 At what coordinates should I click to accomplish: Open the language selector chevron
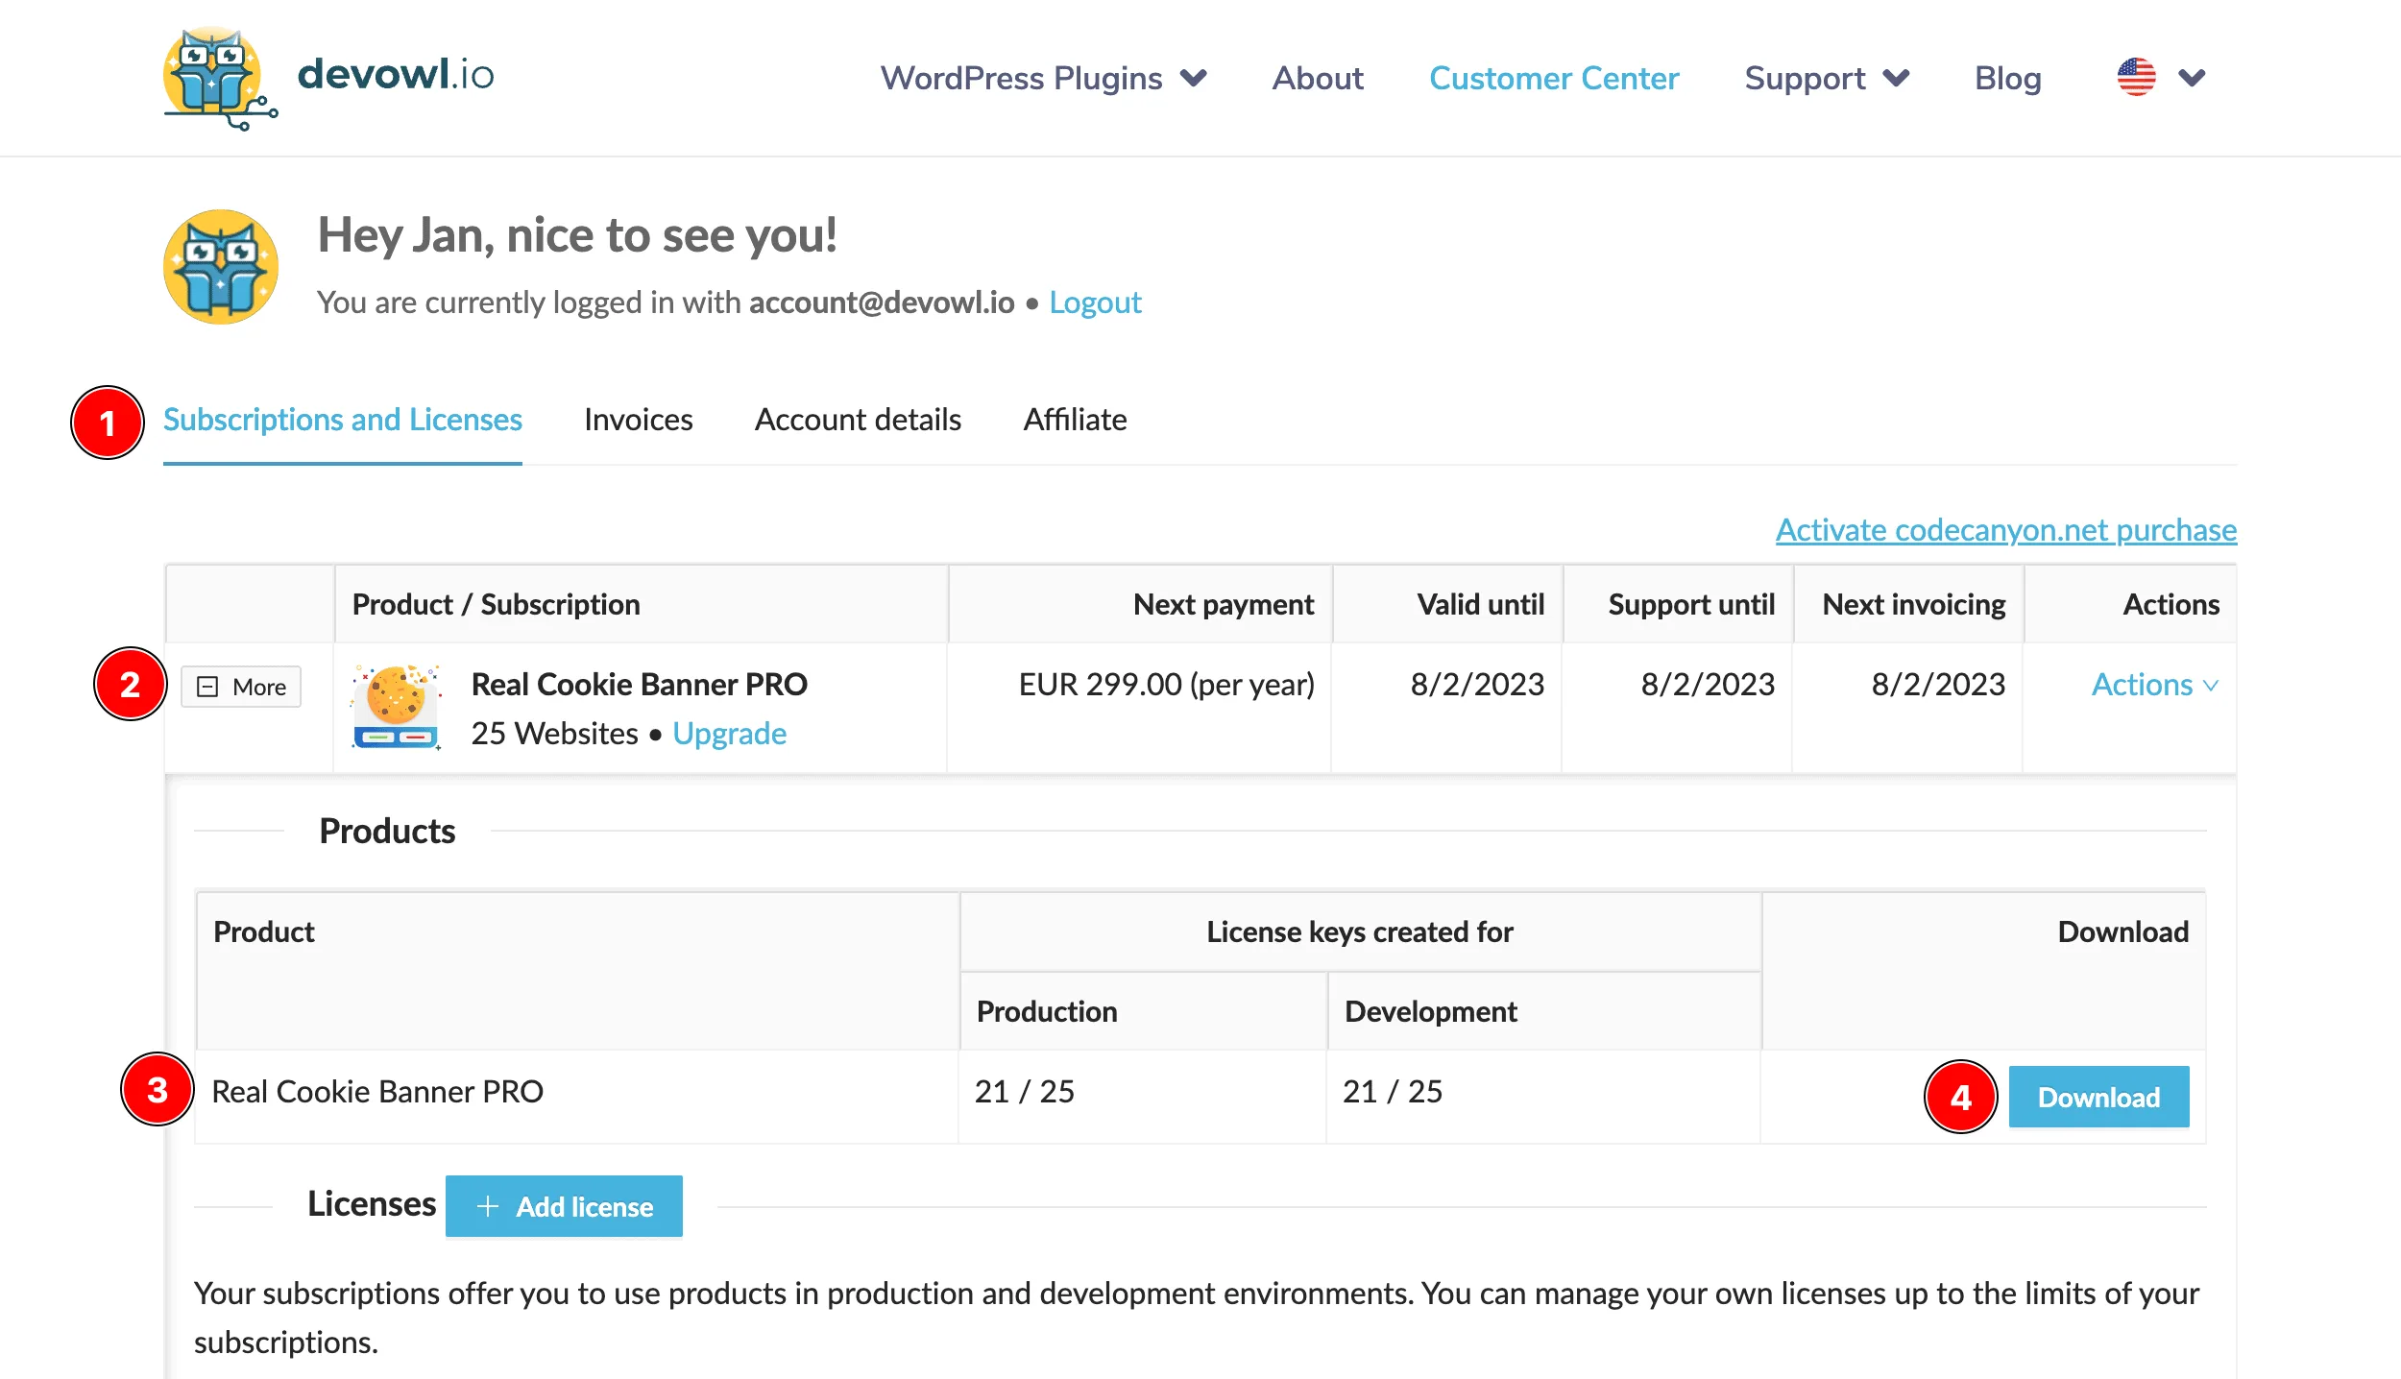(2192, 77)
